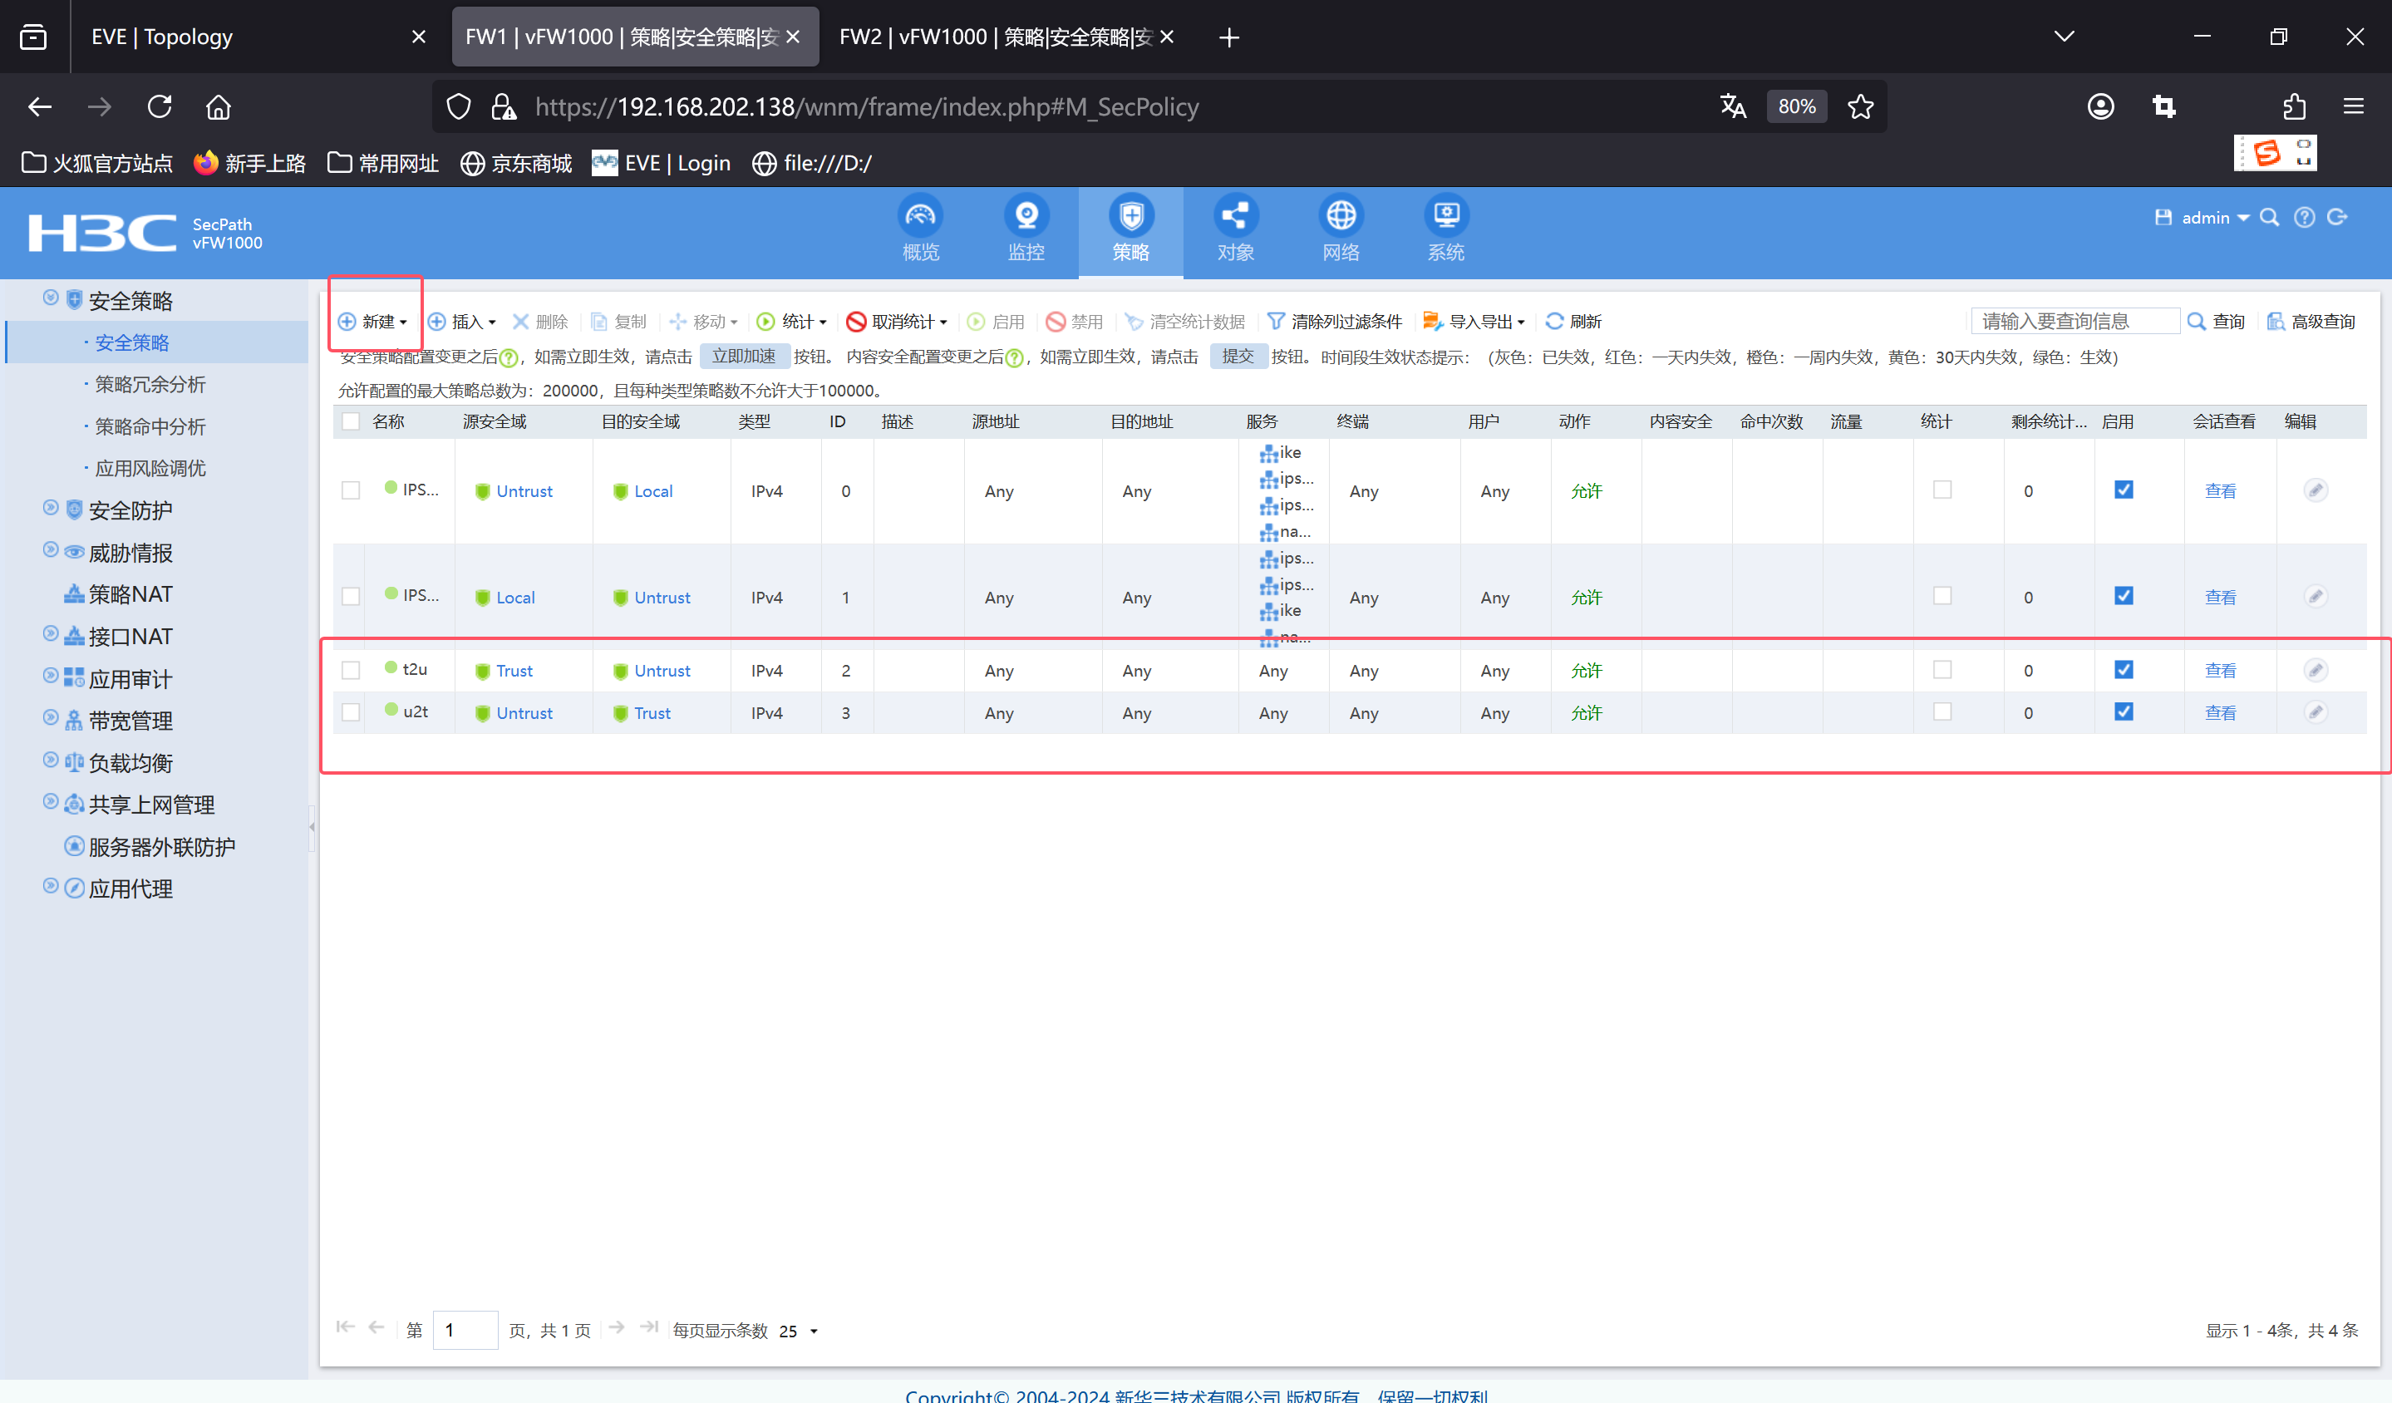
Task: Click the edit pencil for t2u policy
Action: click(x=2315, y=671)
